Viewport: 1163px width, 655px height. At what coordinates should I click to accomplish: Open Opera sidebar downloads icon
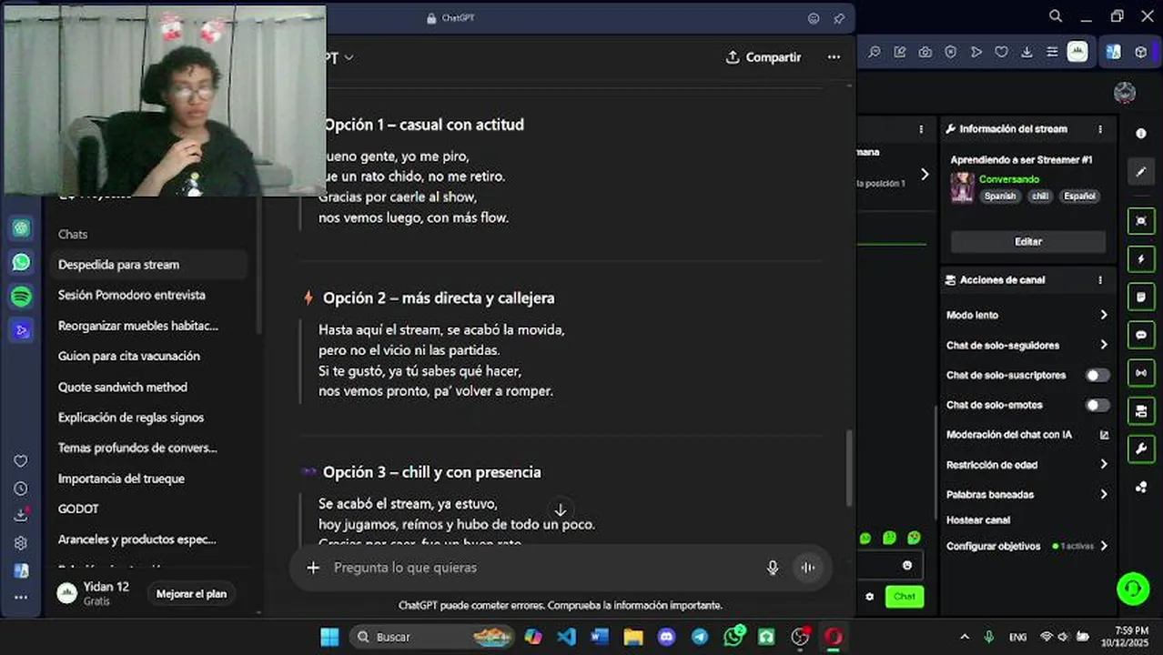point(21,515)
